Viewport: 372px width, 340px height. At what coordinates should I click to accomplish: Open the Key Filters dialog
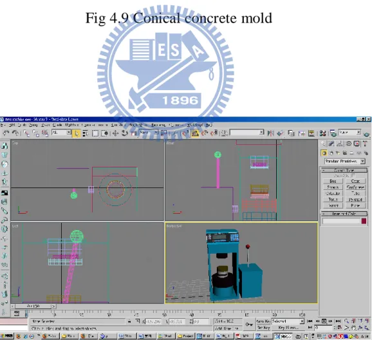point(288,328)
